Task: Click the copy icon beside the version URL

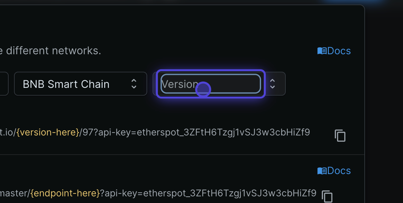Action: [340, 136]
